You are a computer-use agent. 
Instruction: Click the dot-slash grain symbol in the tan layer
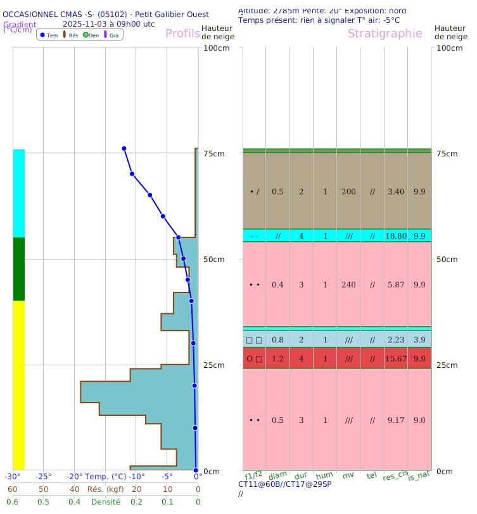point(254,192)
